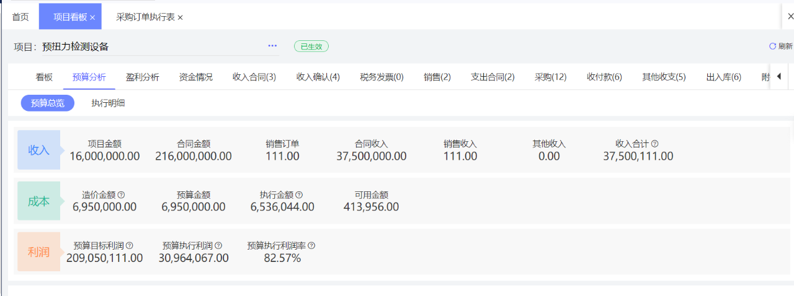Click the 利润 section label
The height and width of the screenshot is (296, 794).
(x=38, y=252)
